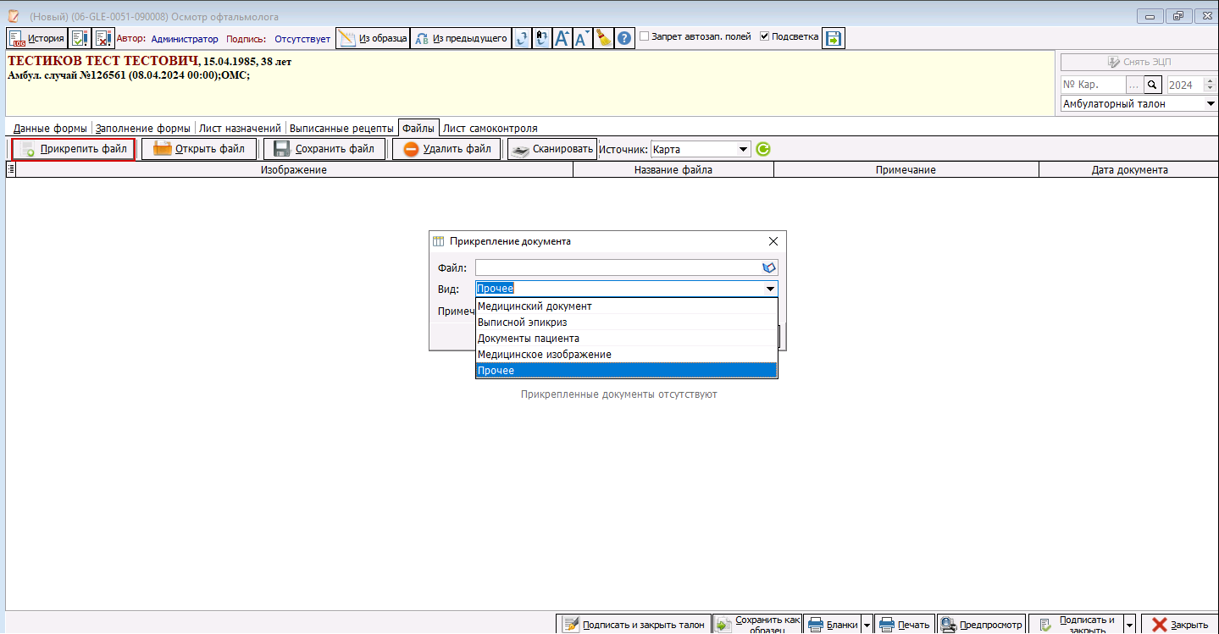Click the Бланки print button

point(832,625)
